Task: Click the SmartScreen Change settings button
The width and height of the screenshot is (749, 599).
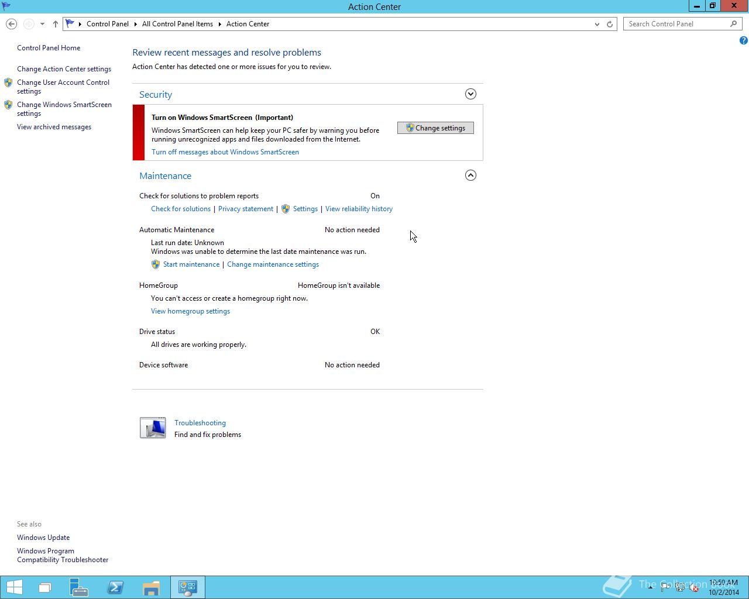Action: (435, 128)
